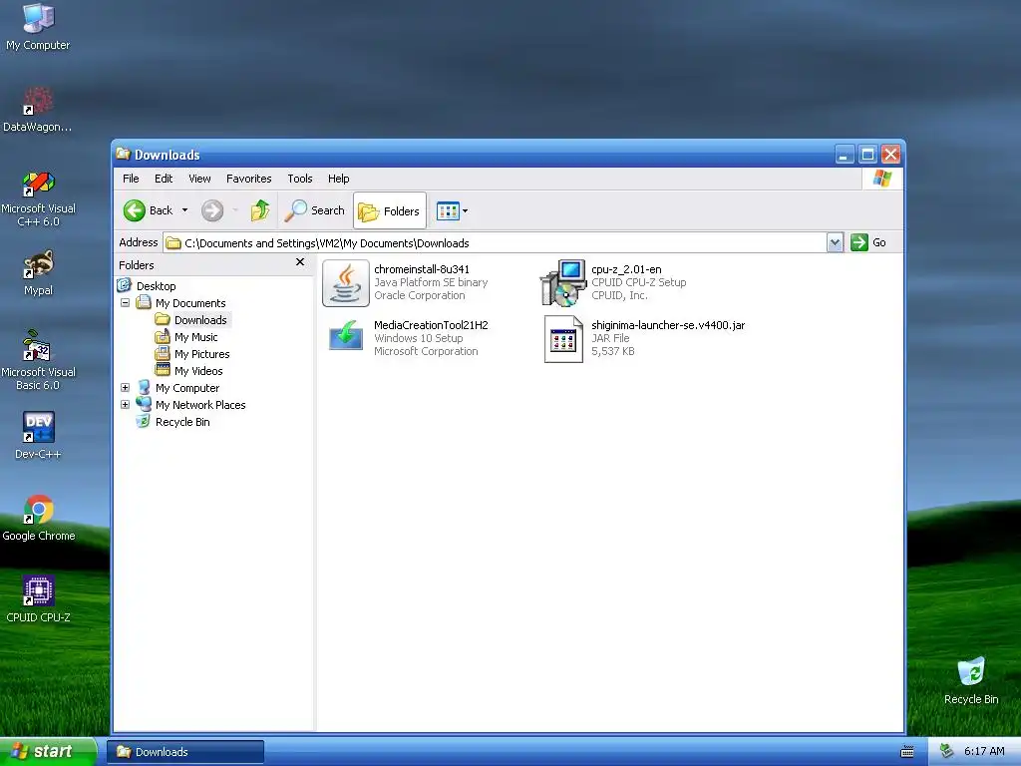Open the Tools menu
The image size is (1021, 766).
299,179
